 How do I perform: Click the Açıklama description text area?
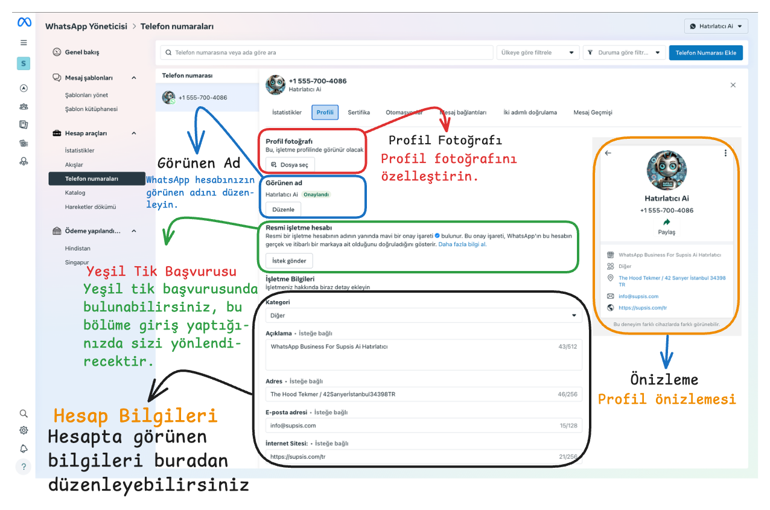click(x=424, y=354)
